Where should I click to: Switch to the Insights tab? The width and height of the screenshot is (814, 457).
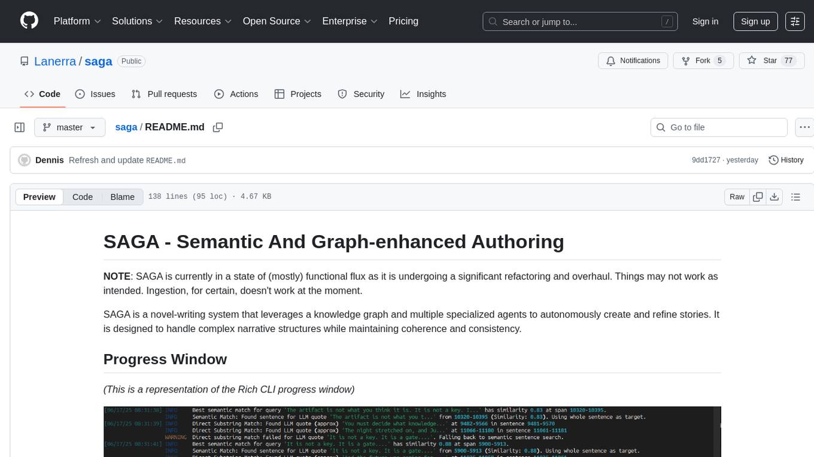point(423,94)
